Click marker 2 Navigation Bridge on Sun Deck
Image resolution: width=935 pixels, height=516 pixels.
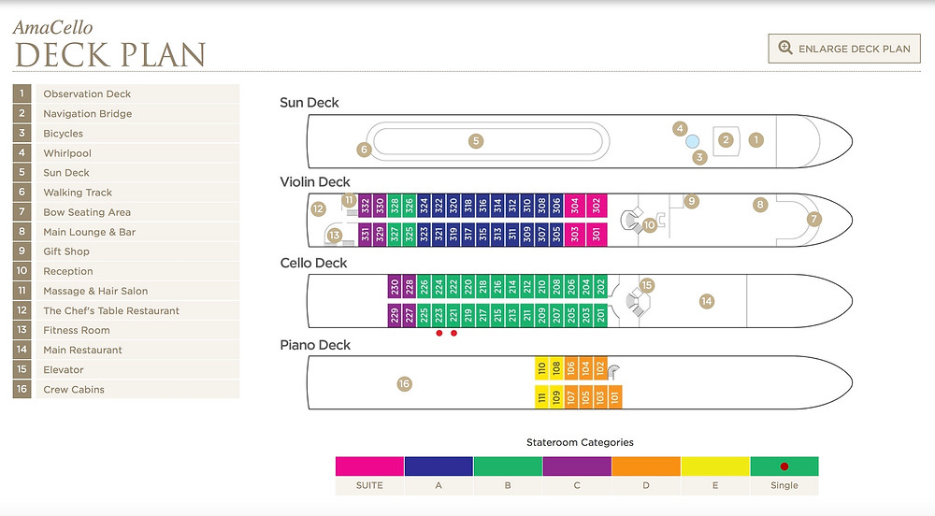(x=726, y=140)
